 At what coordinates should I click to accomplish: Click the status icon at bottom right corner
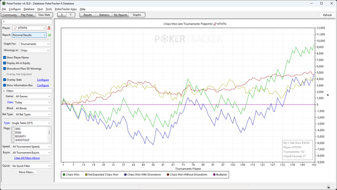click(328, 187)
